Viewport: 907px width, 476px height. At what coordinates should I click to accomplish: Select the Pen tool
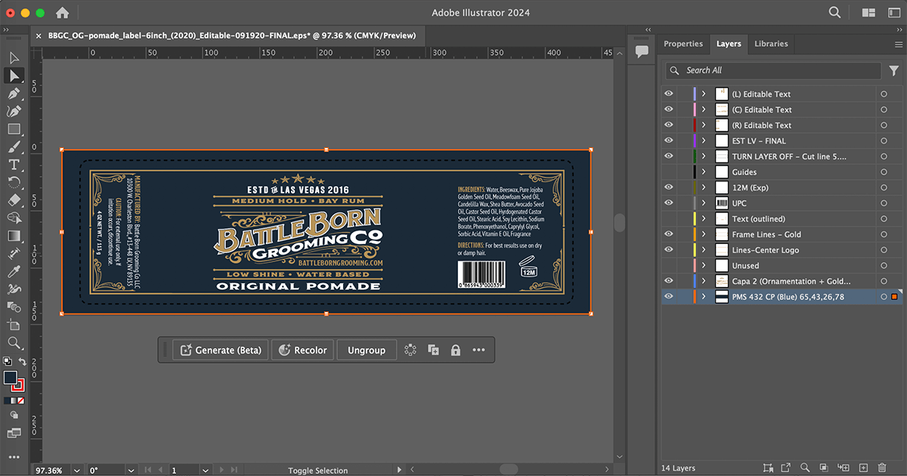pos(14,94)
